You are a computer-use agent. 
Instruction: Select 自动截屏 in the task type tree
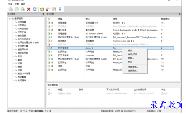[22, 77]
